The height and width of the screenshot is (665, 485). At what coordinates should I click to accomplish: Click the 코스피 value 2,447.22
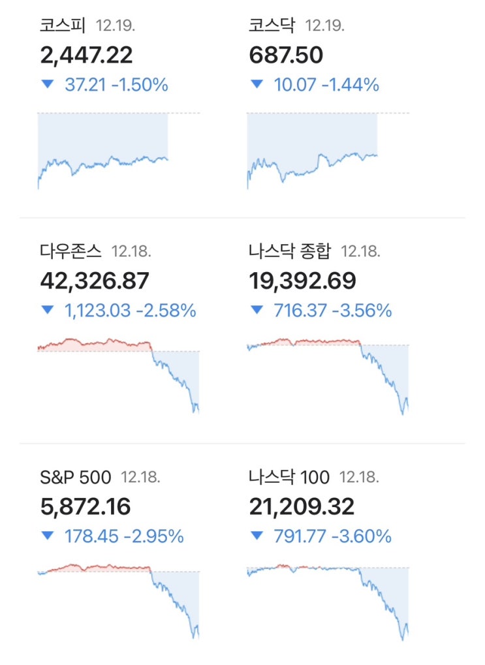click(x=86, y=55)
